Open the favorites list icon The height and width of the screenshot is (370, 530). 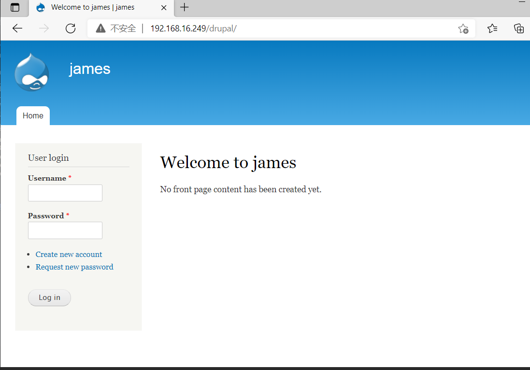[x=492, y=28]
